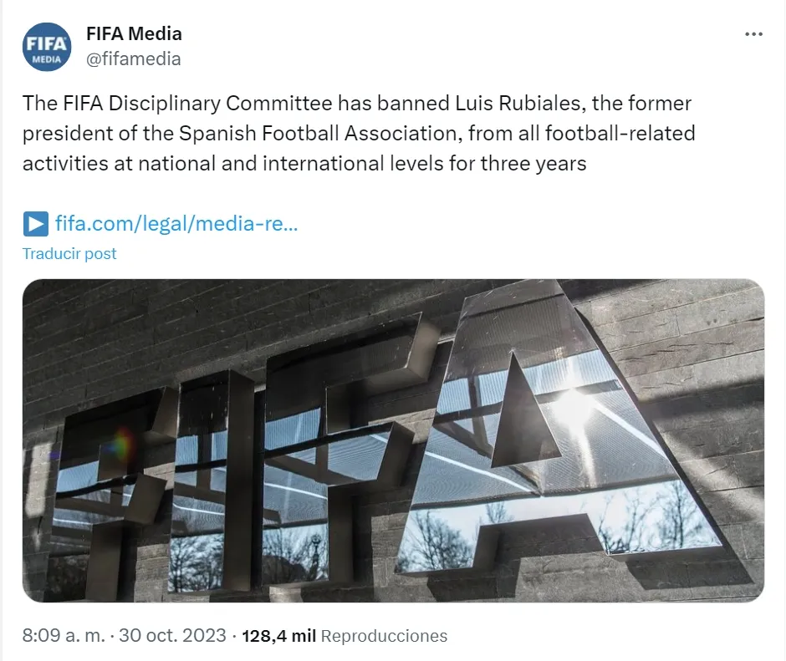
Task: Click the FIFA logo inside the profile picture
Action: pos(47,43)
